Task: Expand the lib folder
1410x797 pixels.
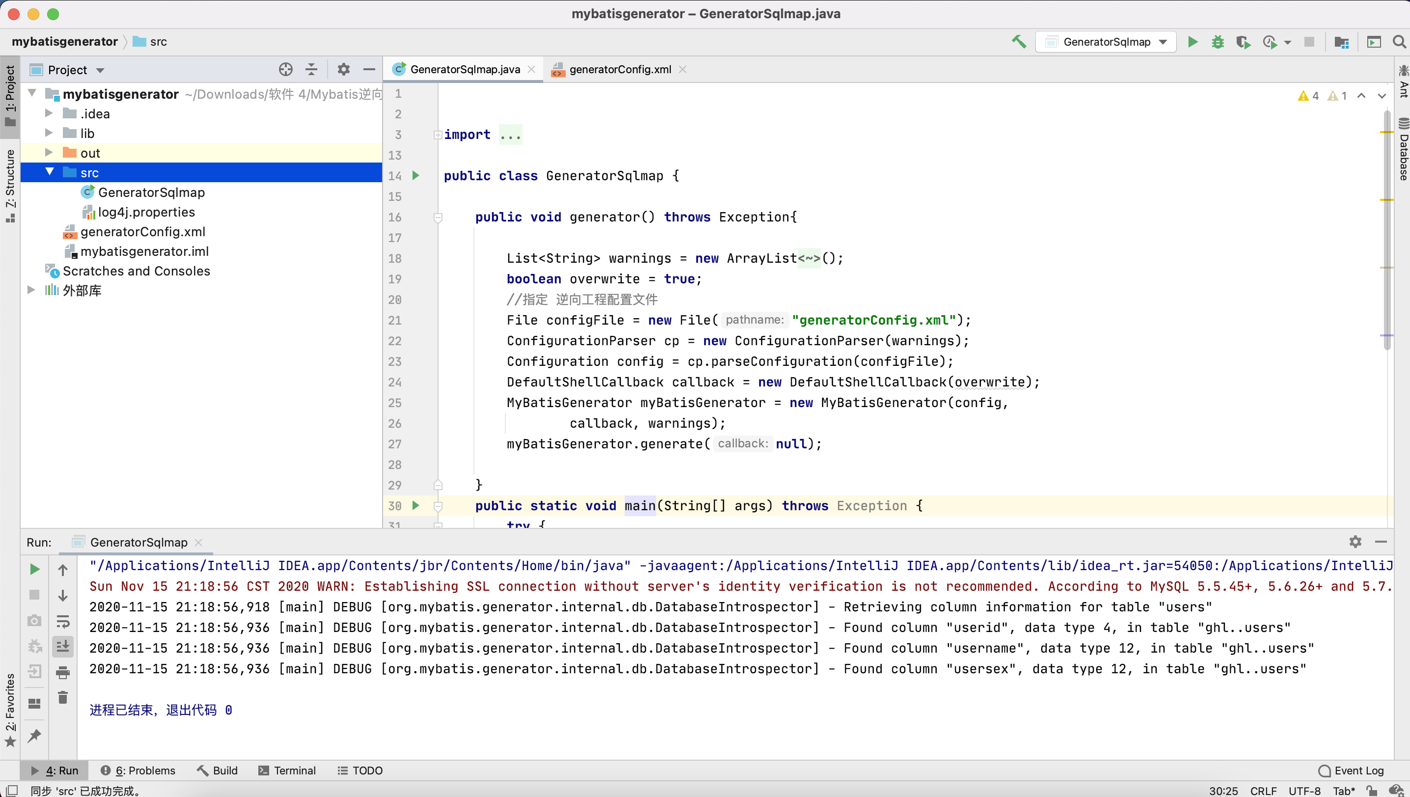Action: tap(49, 133)
